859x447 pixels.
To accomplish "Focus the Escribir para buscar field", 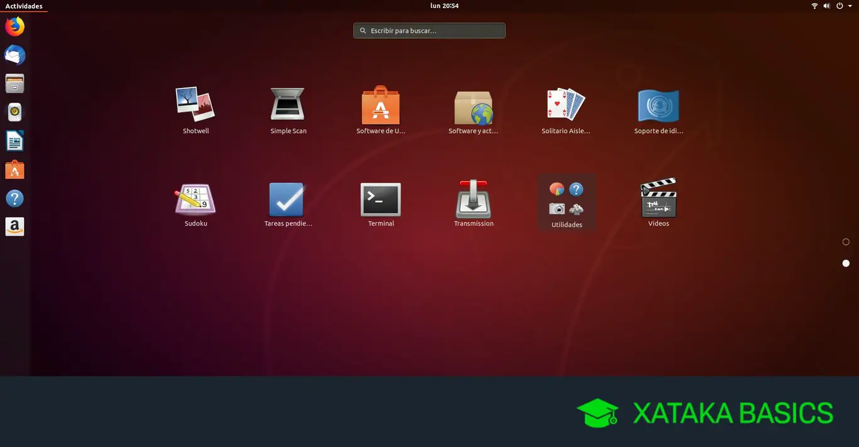I will tap(429, 30).
